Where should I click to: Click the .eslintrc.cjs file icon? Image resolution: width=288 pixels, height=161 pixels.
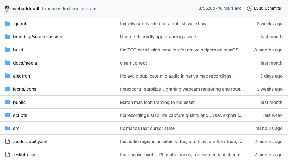tap(7, 154)
